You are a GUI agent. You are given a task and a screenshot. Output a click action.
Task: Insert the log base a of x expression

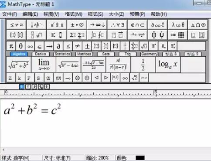click(x=168, y=65)
